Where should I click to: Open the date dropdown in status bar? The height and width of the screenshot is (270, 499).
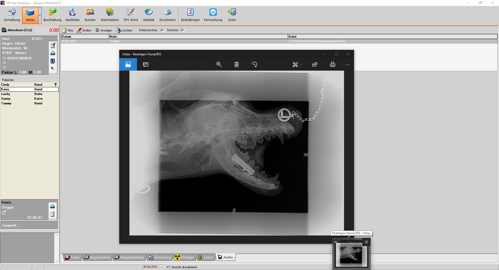tap(162, 267)
